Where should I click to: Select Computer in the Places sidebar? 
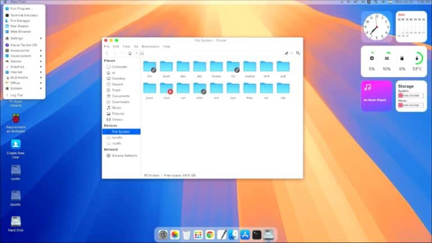pos(121,67)
